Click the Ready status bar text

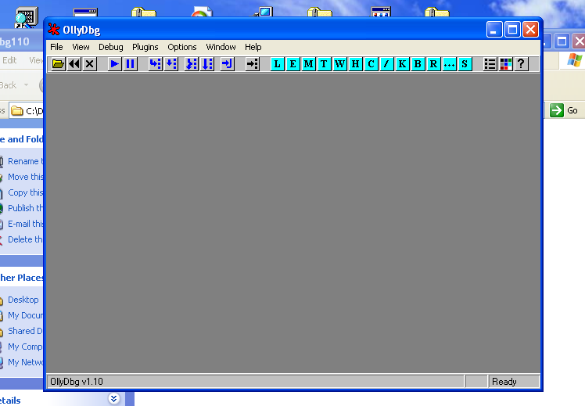click(504, 382)
